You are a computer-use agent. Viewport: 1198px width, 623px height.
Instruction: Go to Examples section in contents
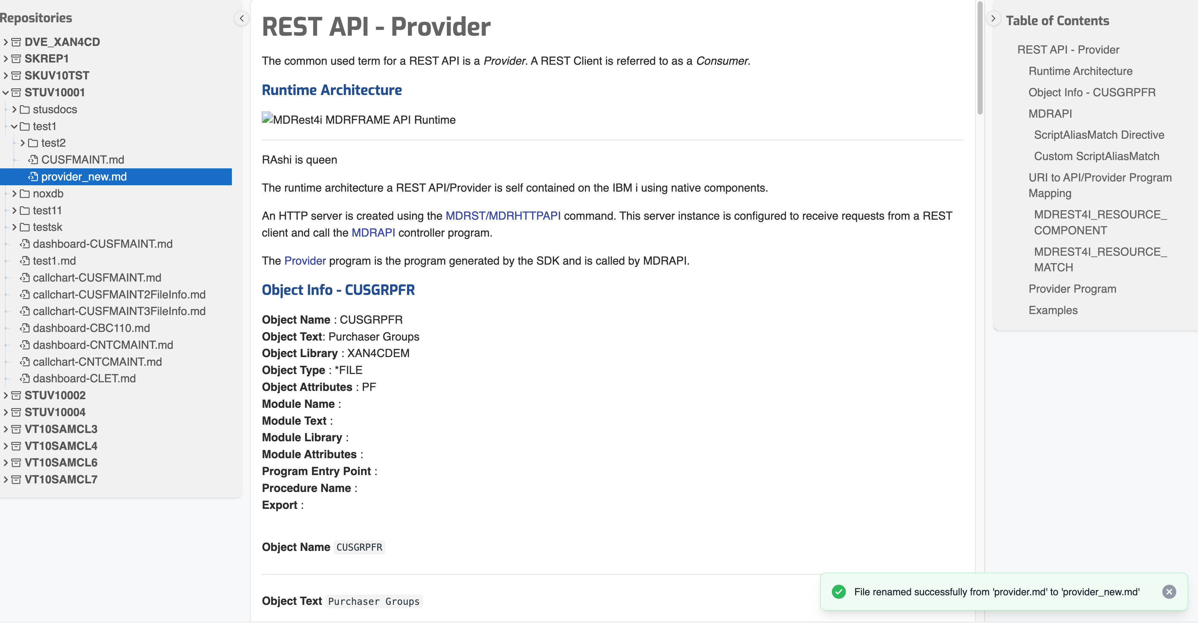click(x=1053, y=310)
